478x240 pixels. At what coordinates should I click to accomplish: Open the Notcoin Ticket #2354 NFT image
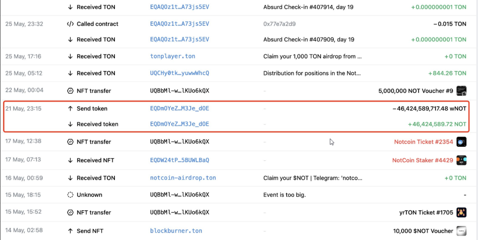(x=461, y=142)
